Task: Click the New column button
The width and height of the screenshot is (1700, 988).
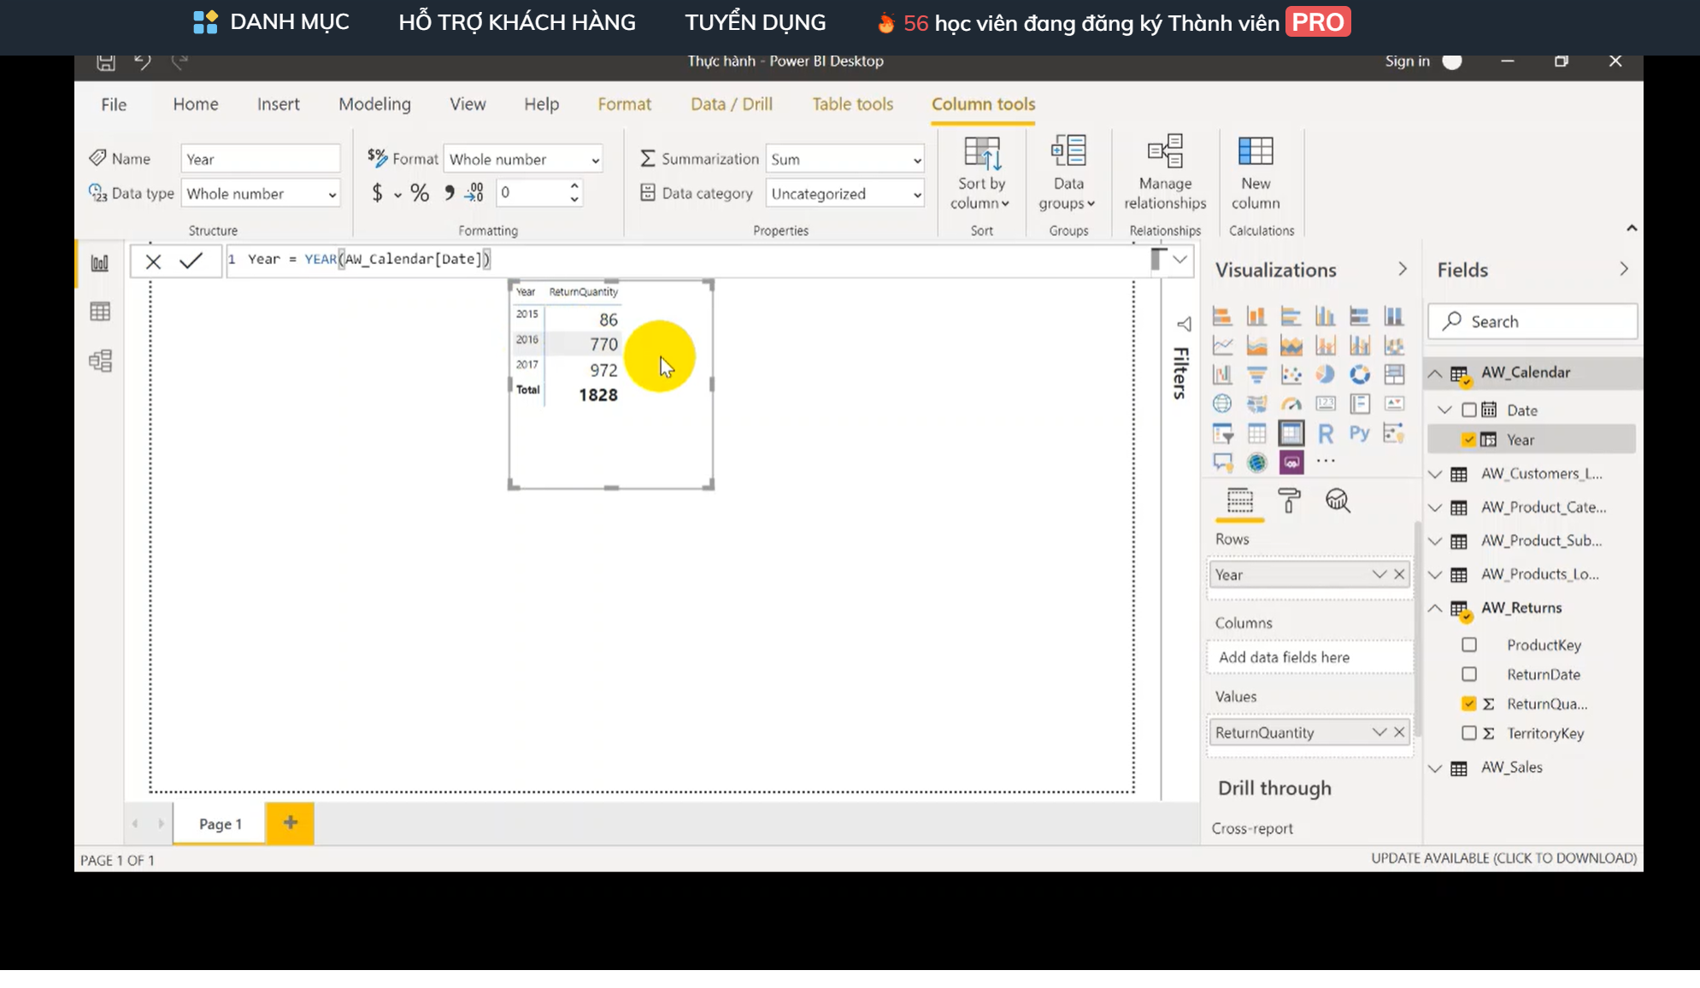Action: (1256, 173)
